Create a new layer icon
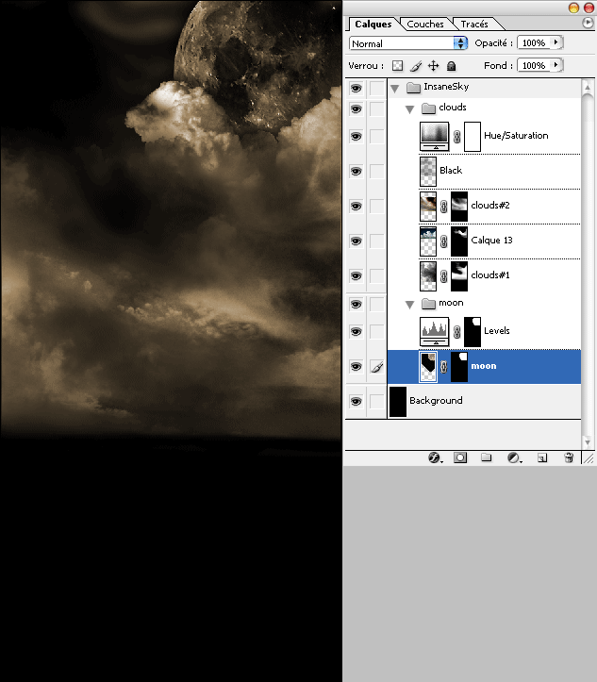The image size is (597, 682). tap(541, 457)
